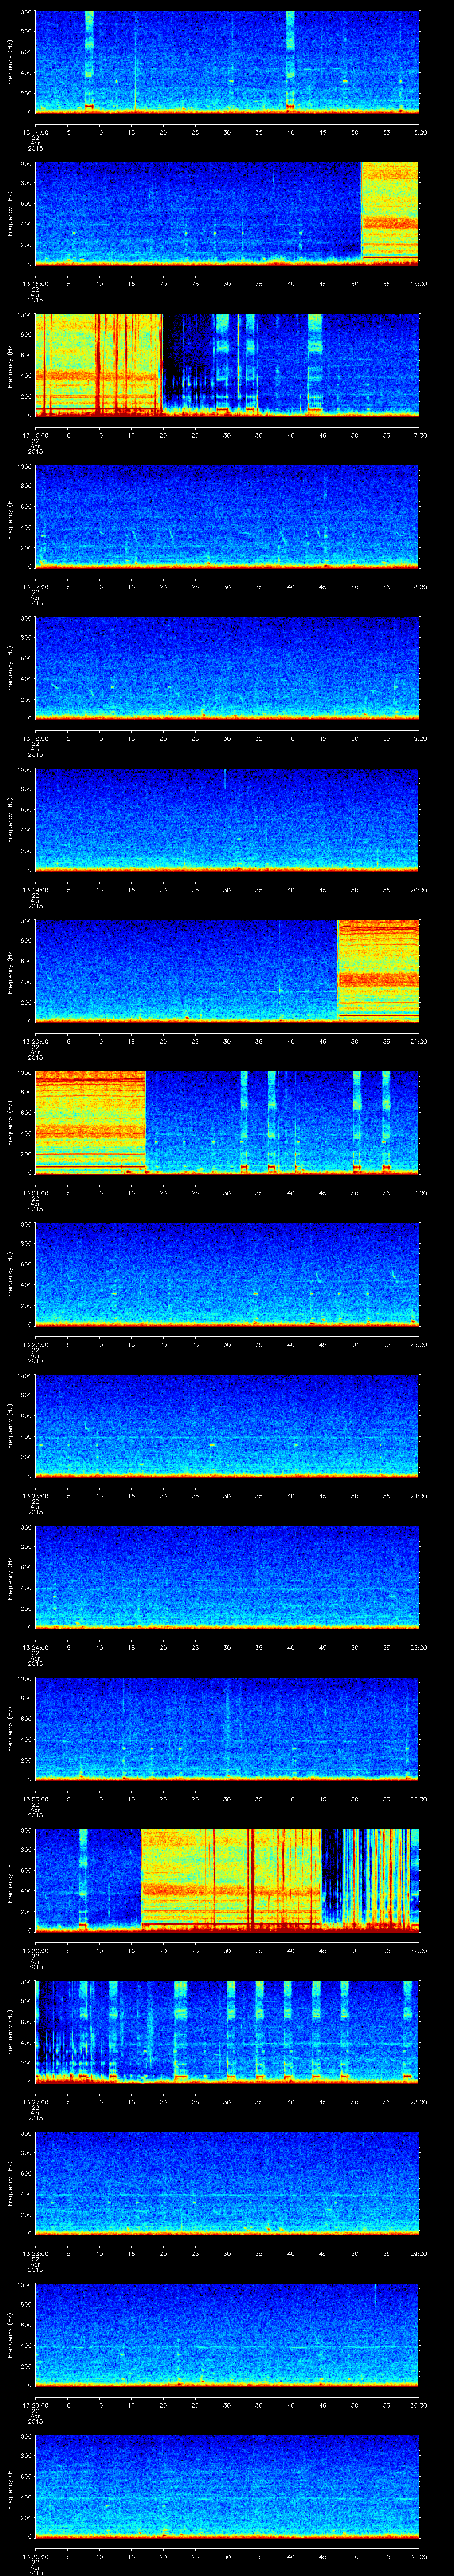Image resolution: width=454 pixels, height=2576 pixels.
Task: Select the '25:00' end time label
Action: coord(418,1647)
